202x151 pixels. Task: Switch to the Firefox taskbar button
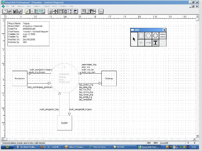coord(51,147)
